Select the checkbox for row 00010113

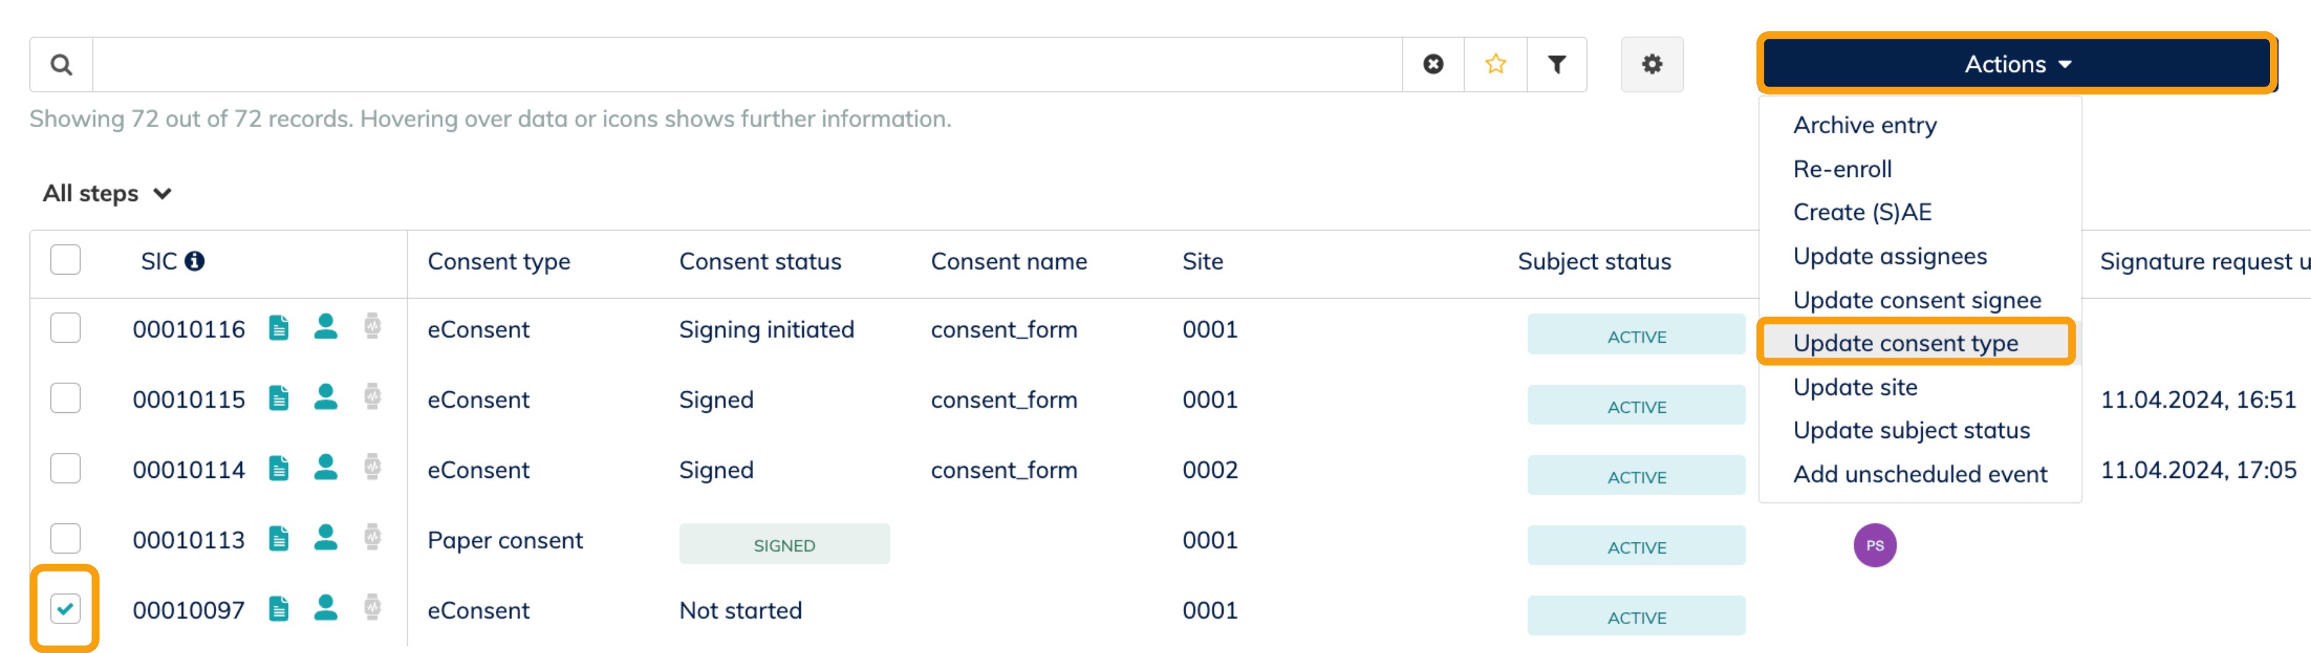[x=66, y=539]
